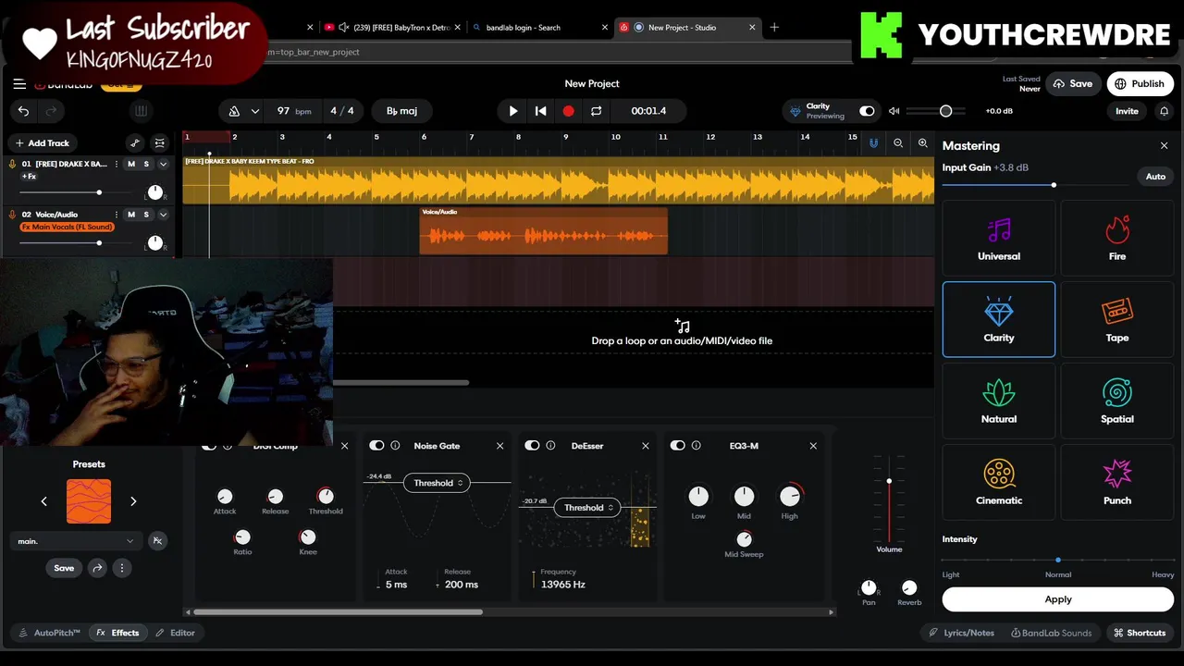1184x666 pixels.
Task: Click the collapse tracks icon next to Add Track
Action: 160,143
